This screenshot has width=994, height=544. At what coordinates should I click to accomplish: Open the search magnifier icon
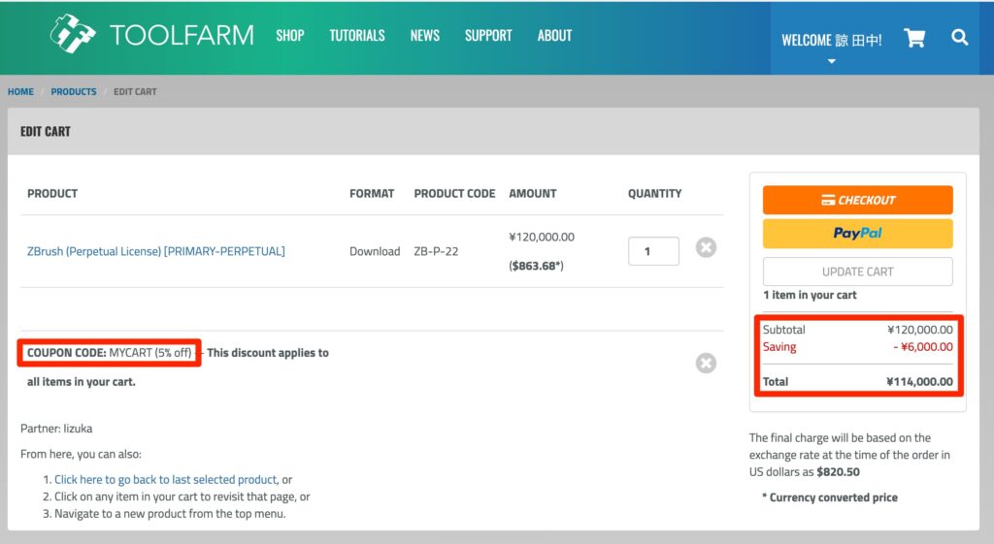coord(959,38)
